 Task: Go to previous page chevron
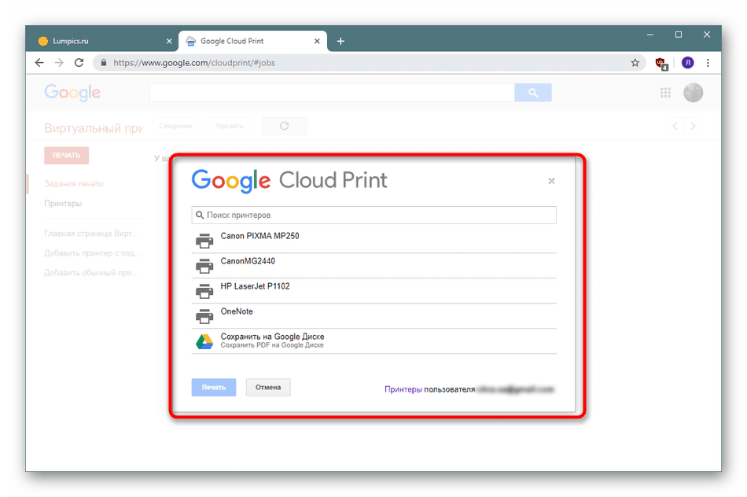[x=675, y=126]
